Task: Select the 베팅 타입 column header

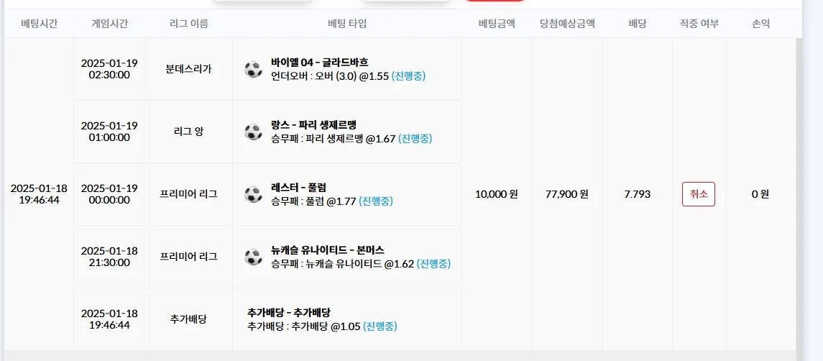Action: click(x=347, y=24)
